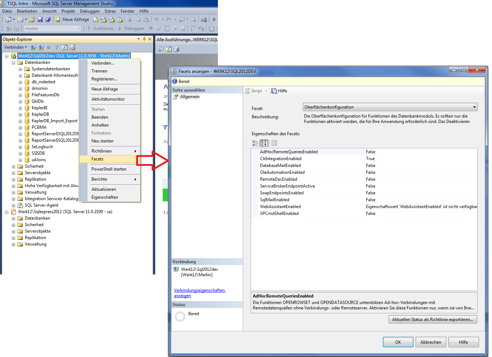Select the RemoteDacEnabled property row
This screenshot has height=357, width=492.
pos(364,179)
